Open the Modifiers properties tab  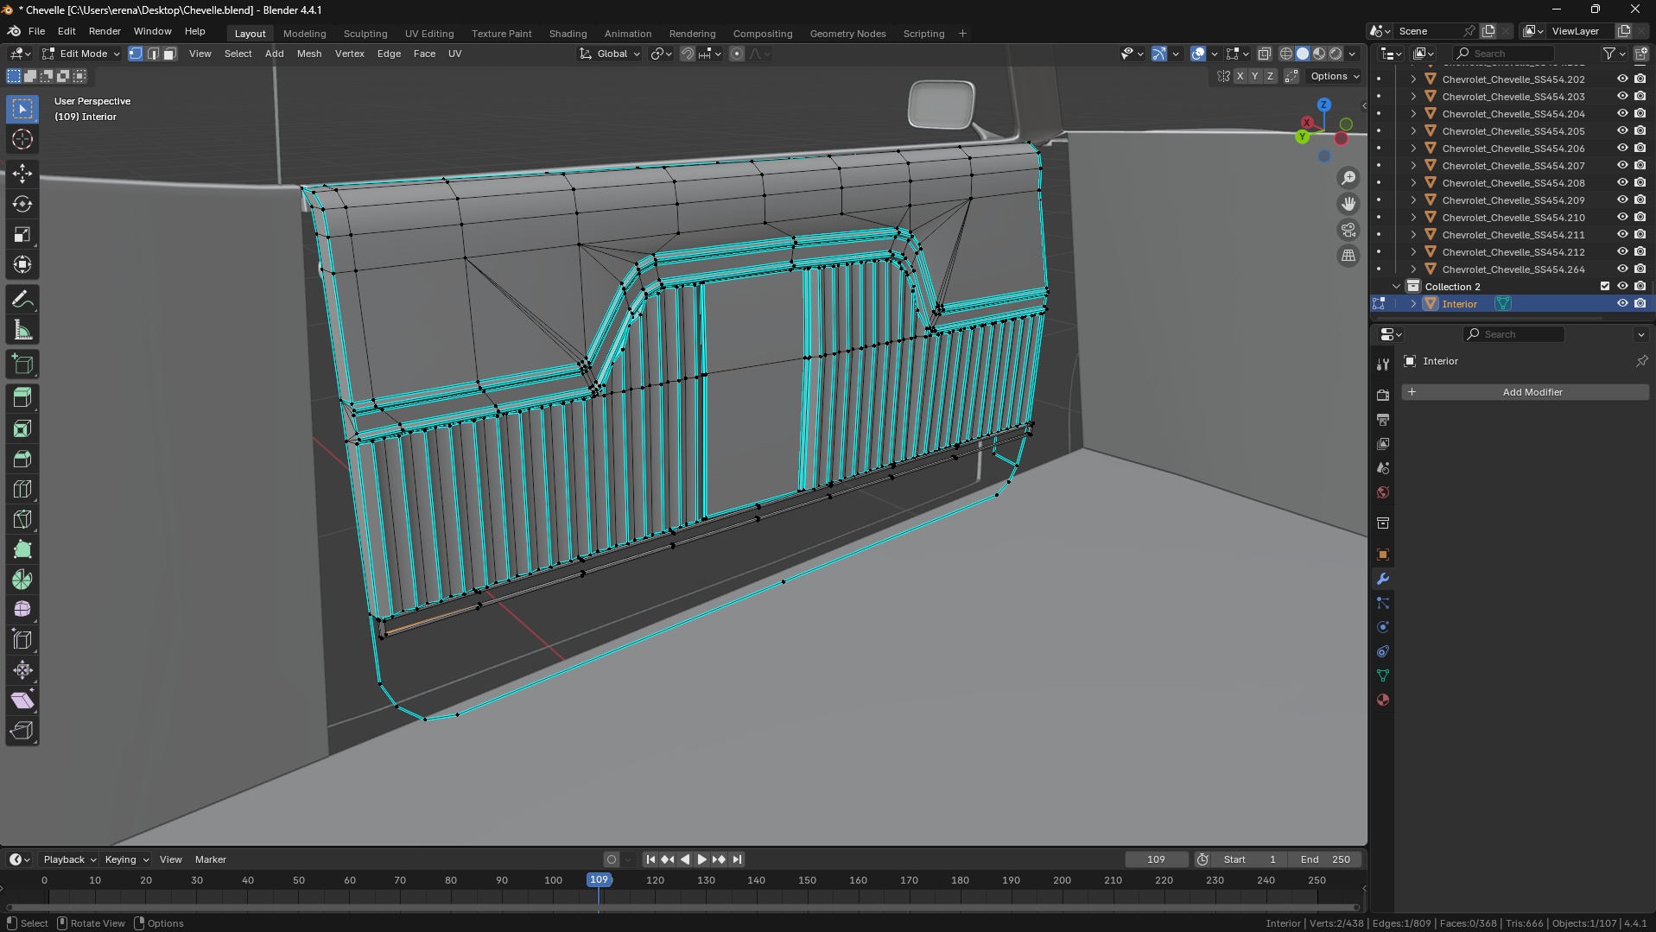click(x=1383, y=579)
